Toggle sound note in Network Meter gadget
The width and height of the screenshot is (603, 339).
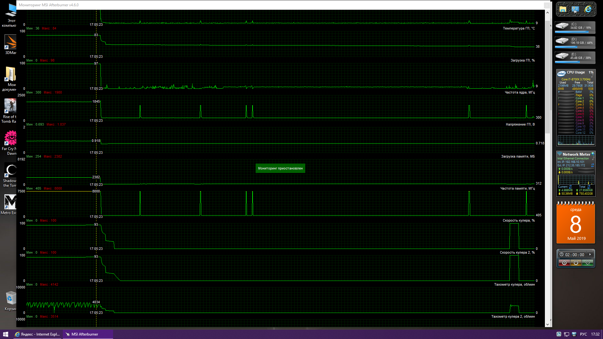click(x=593, y=159)
